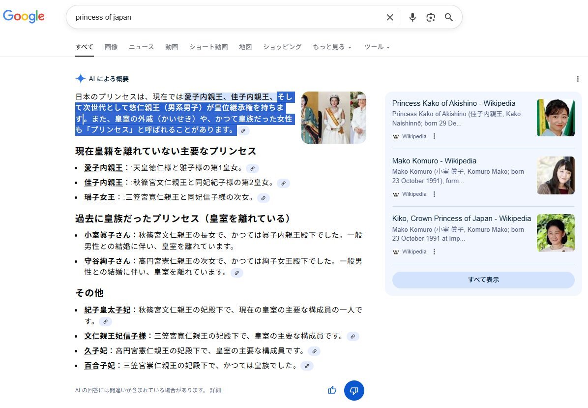The image size is (588, 408).
Task: Start voice search with the microphone icon
Action: pos(412,17)
